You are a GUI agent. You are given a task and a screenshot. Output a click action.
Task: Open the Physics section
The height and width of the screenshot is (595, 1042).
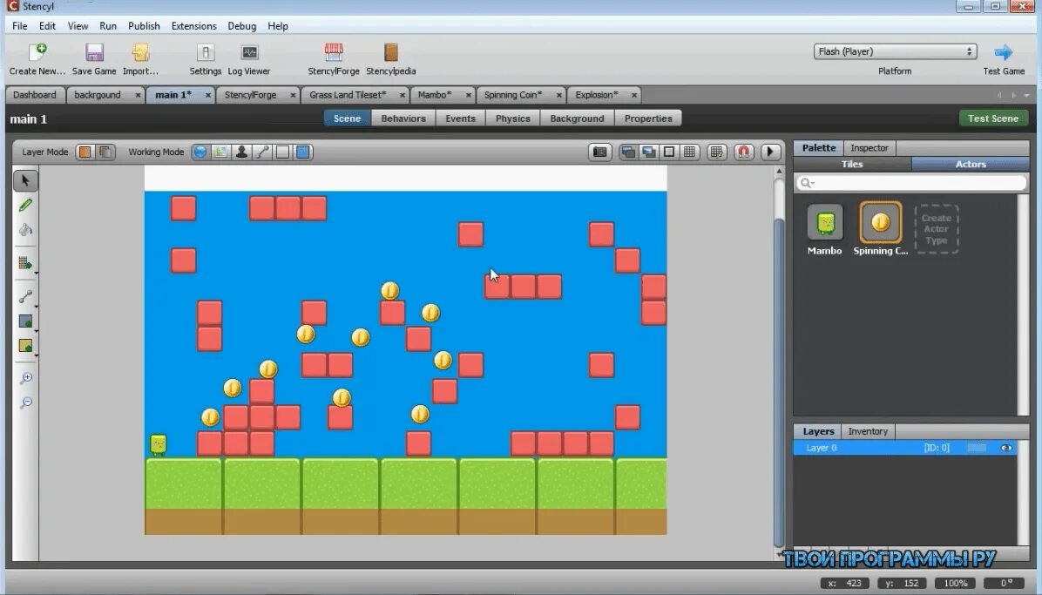(513, 118)
